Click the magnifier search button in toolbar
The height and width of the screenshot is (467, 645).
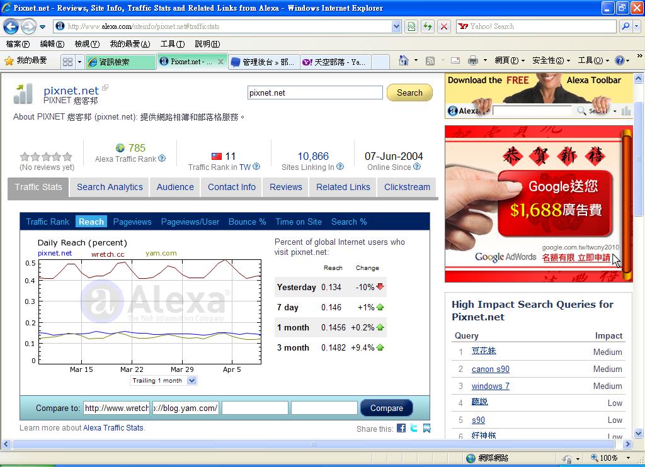pyautogui.click(x=625, y=26)
